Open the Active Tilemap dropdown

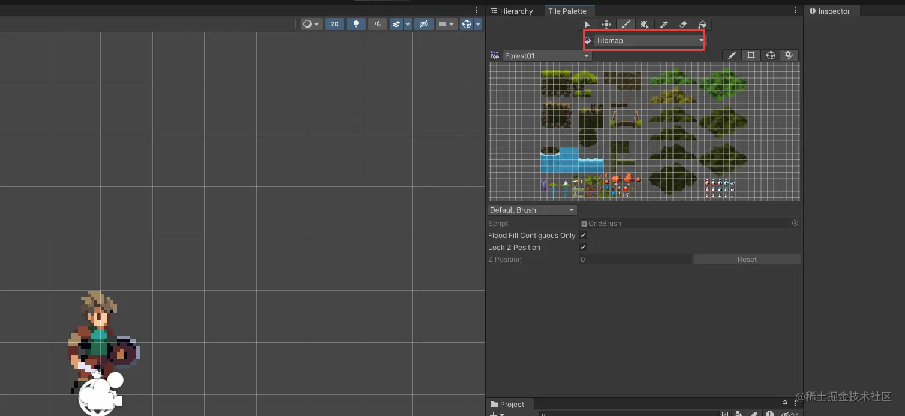coord(650,40)
